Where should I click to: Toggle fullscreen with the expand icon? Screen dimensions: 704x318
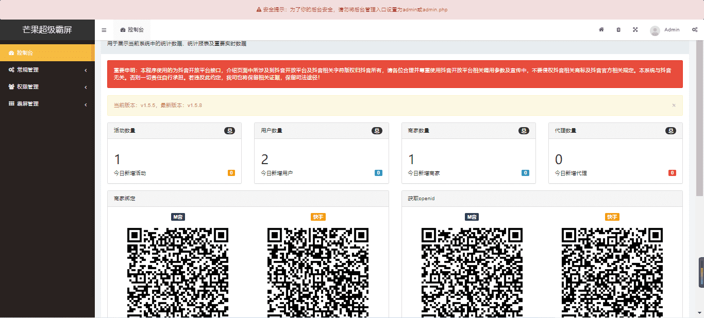click(635, 30)
